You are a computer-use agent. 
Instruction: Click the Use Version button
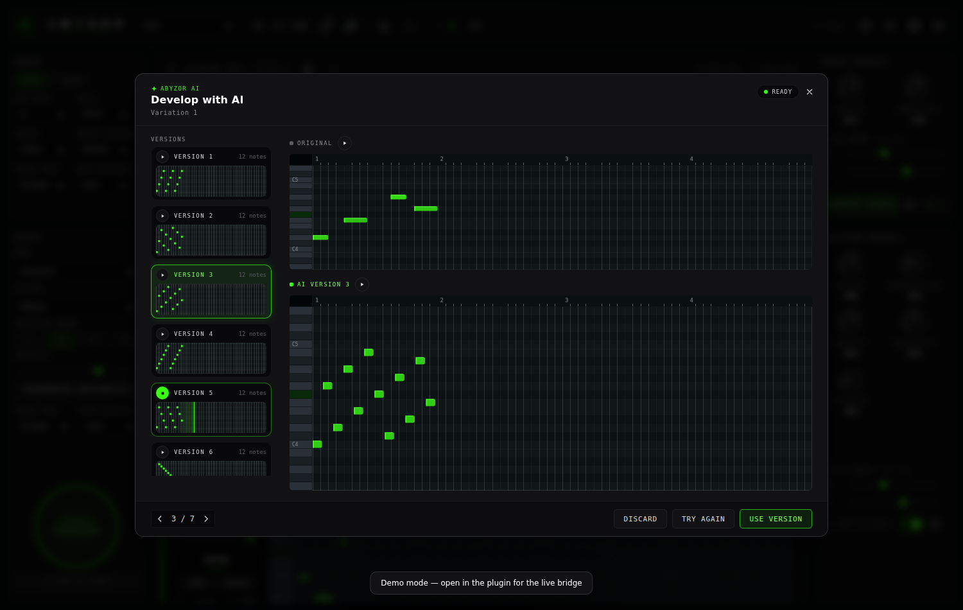[776, 519]
